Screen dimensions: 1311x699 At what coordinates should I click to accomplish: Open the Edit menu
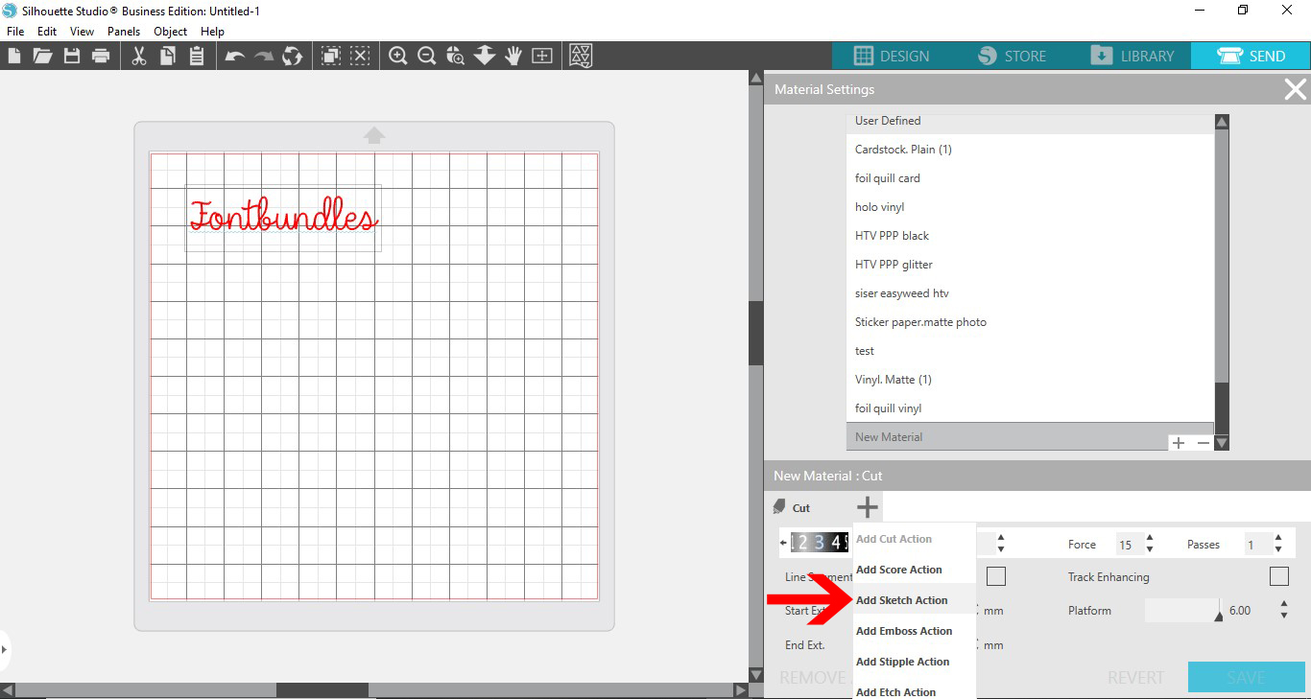[x=47, y=32]
